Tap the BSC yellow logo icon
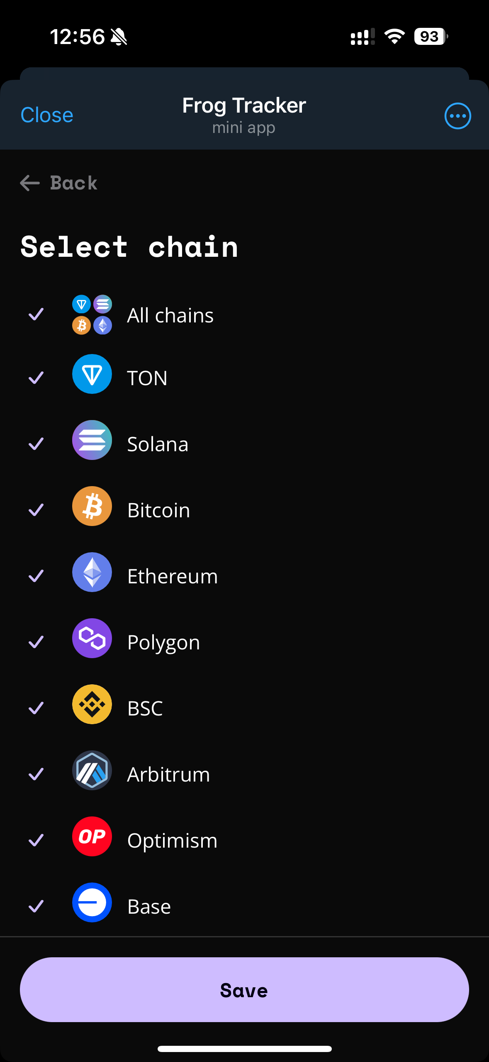 92,704
